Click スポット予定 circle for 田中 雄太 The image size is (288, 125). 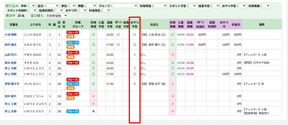[118, 45]
